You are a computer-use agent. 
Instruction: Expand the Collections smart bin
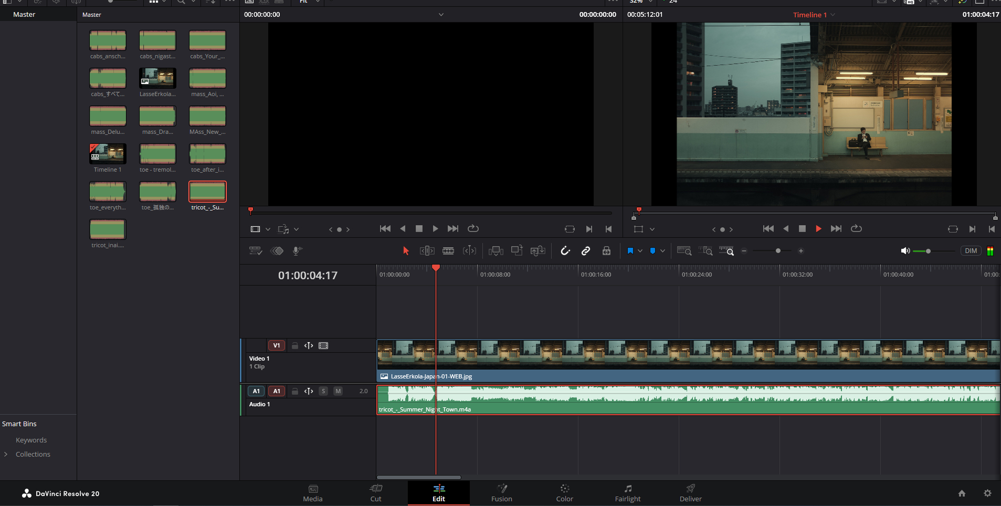(x=6, y=455)
